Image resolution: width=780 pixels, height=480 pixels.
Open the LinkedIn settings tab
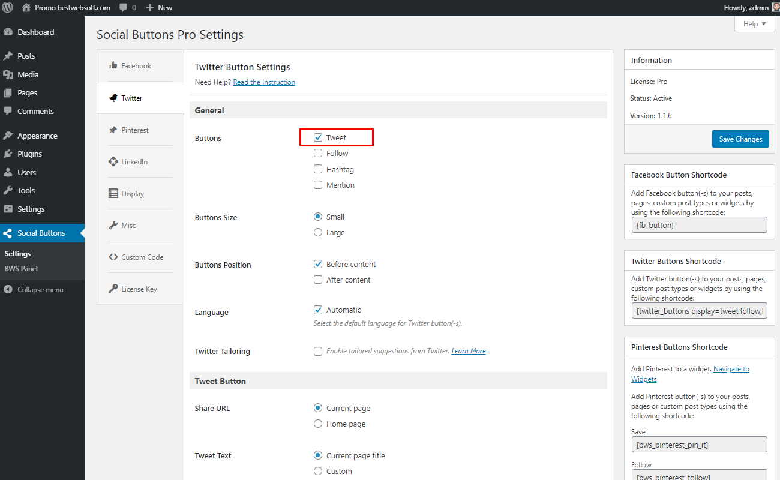pos(140,161)
